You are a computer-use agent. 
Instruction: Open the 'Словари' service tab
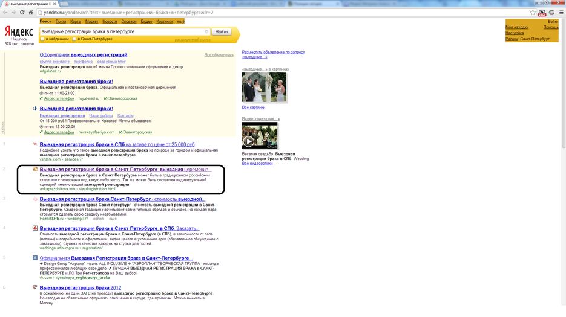pos(129,21)
